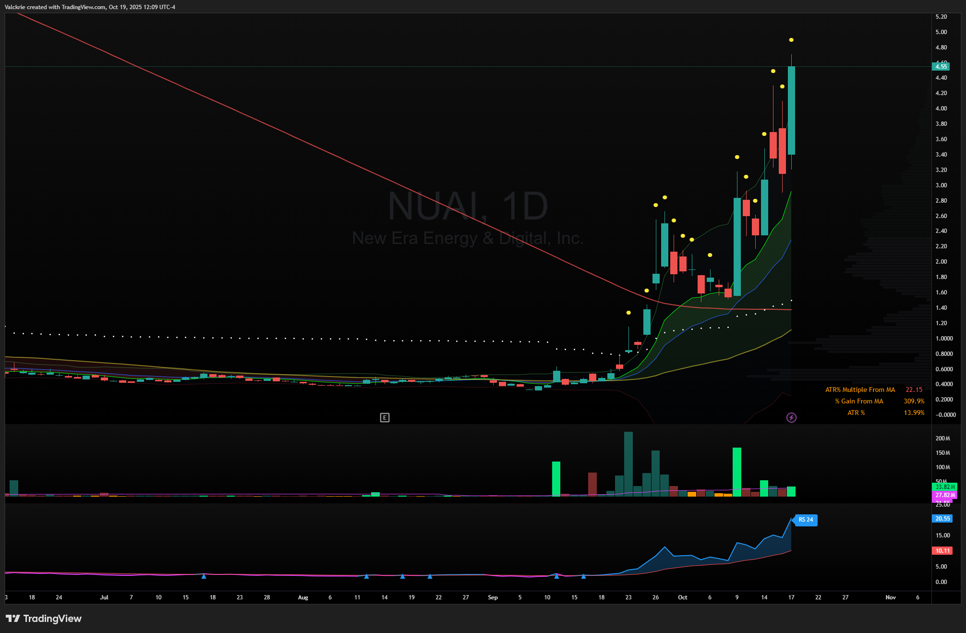
Task: Click the yellow dot above the latest candle
Action: point(791,40)
